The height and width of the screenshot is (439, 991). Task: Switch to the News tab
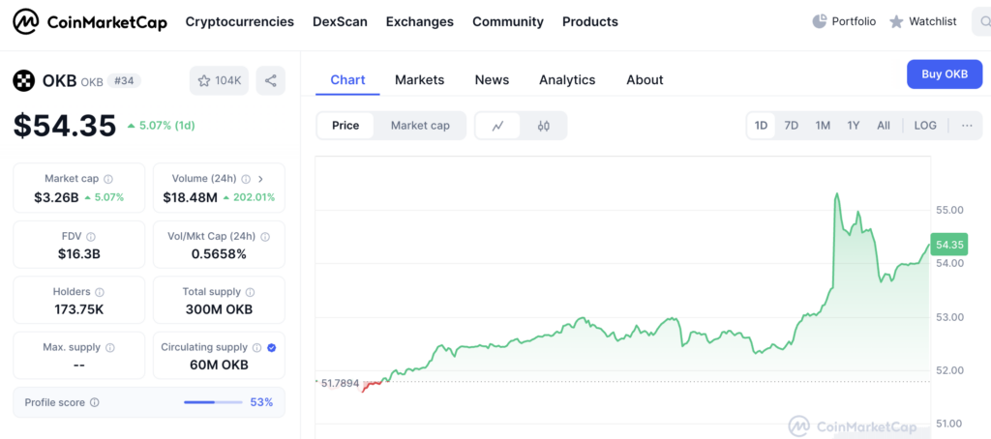click(492, 80)
